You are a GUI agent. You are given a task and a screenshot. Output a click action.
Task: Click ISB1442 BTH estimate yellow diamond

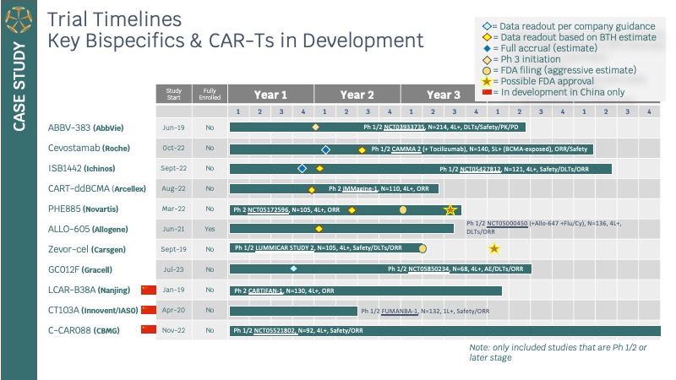[319, 168]
